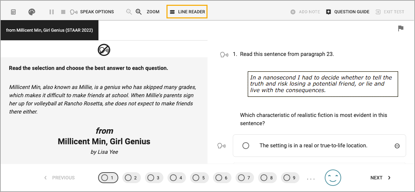Screen dimensions: 415x192
Task: Go to question 9
Action: [290, 178]
